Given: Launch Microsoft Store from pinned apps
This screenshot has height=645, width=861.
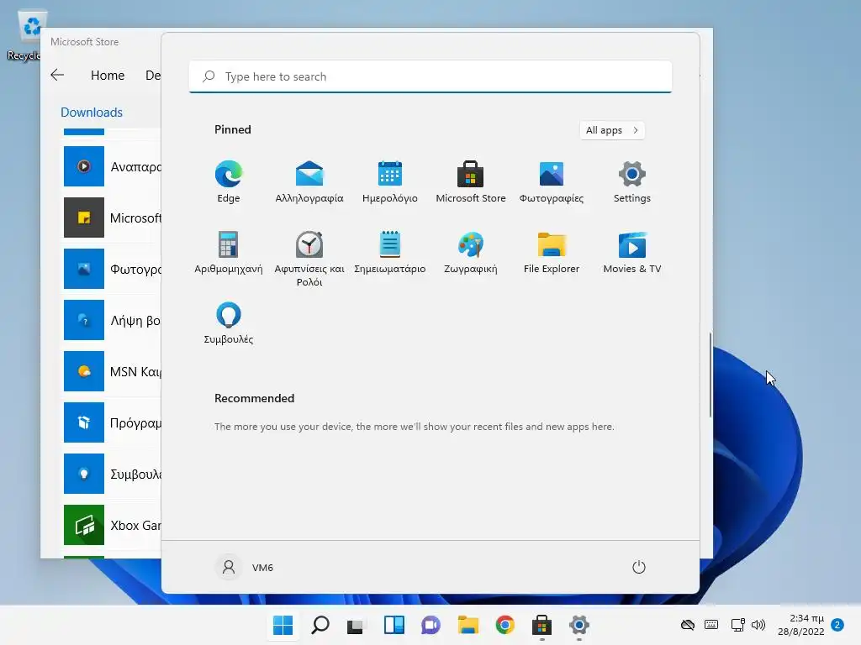Looking at the screenshot, I should pos(471,182).
